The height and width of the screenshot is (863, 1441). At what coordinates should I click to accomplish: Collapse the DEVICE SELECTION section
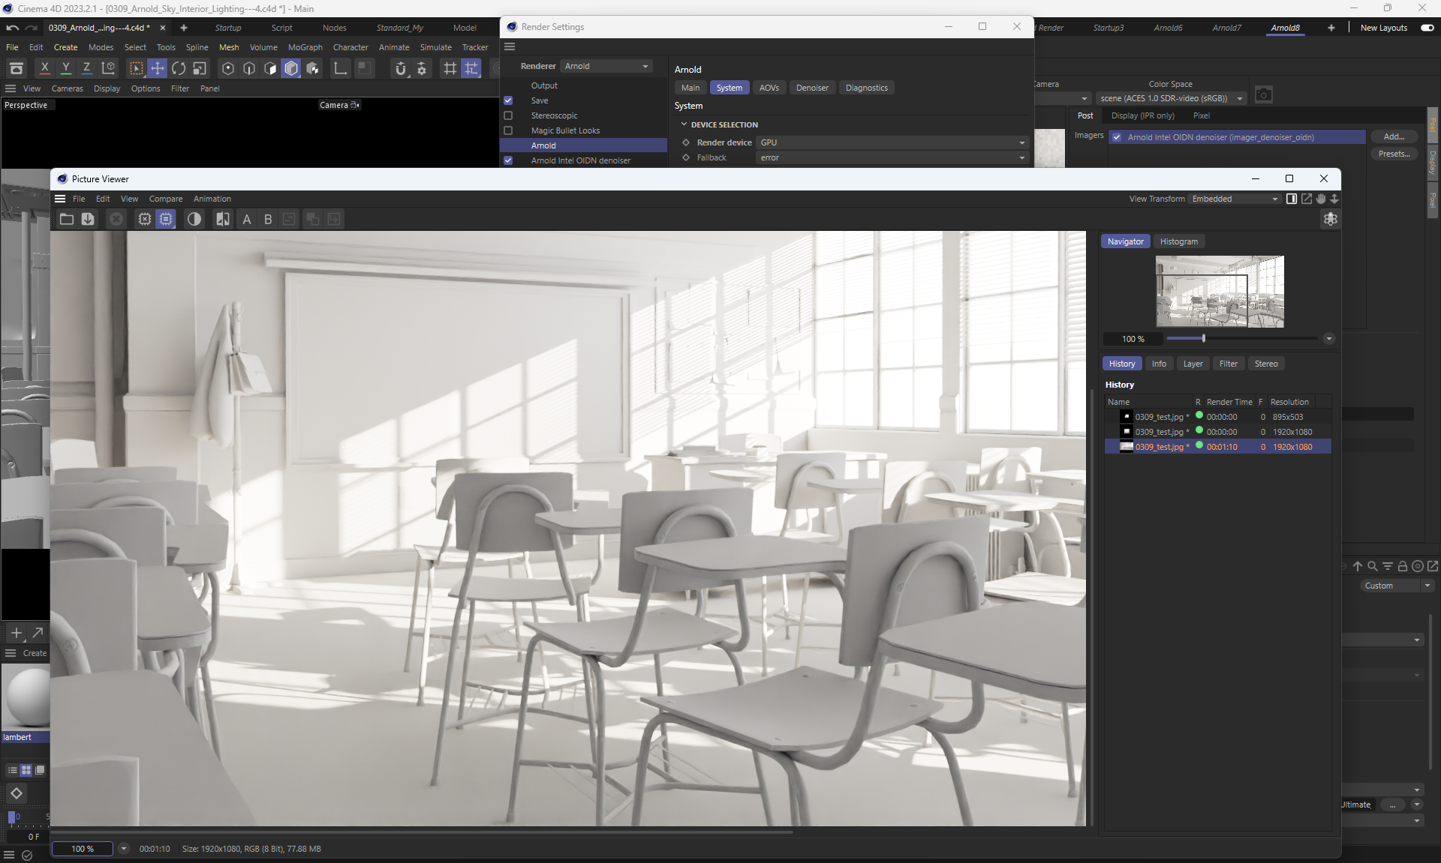click(x=684, y=124)
